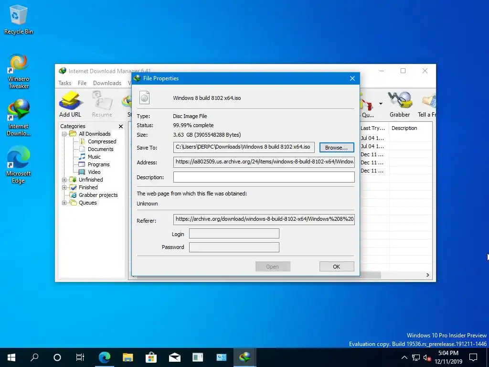The height and width of the screenshot is (367, 489).
Task: Click the Address URL field
Action: tap(264, 162)
